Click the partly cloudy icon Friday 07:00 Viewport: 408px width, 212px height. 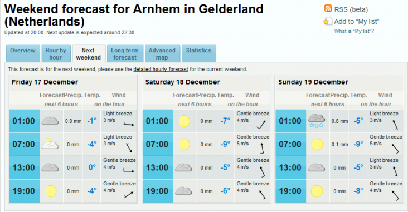[50, 144]
